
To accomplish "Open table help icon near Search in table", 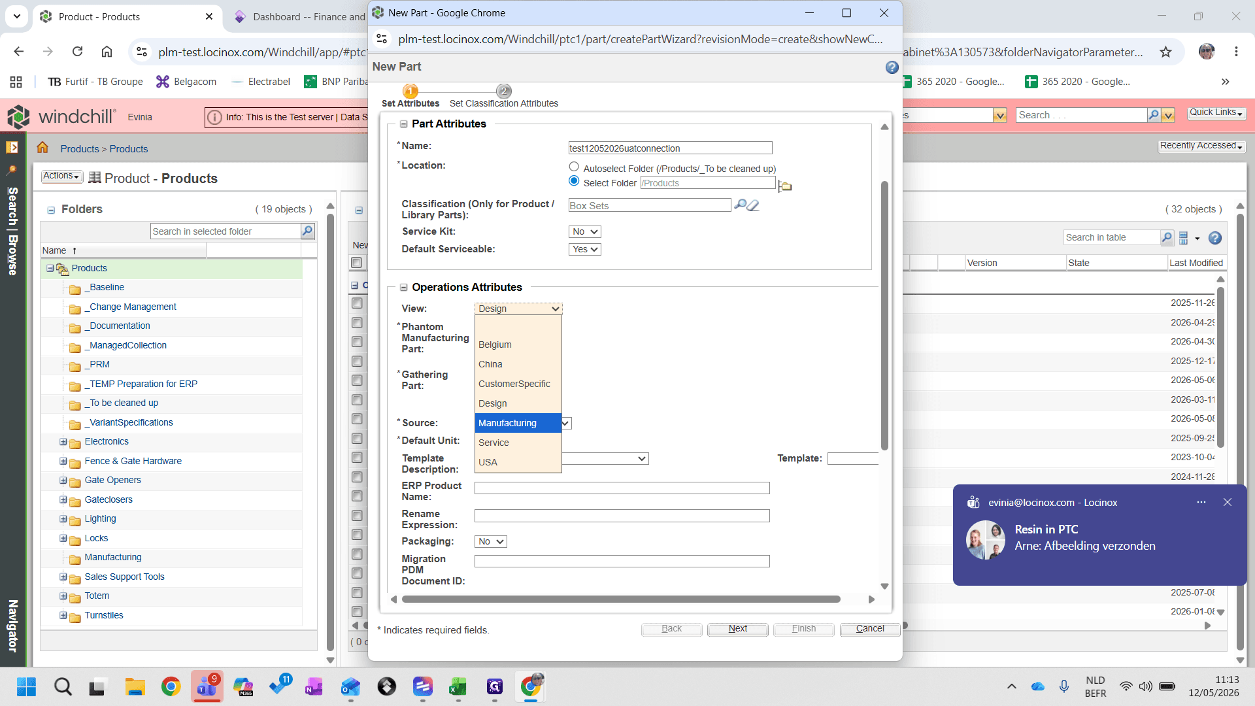I will click(x=1215, y=238).
